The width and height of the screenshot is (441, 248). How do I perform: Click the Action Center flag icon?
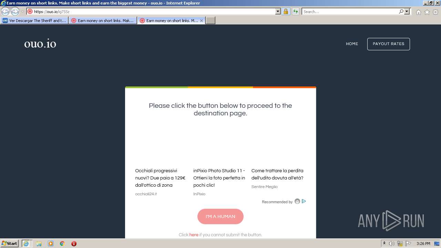(x=408, y=244)
